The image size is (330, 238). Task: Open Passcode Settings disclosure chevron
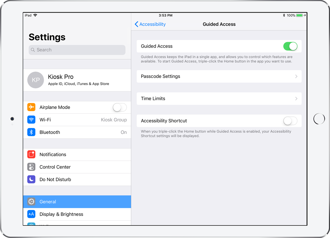tap(296, 76)
